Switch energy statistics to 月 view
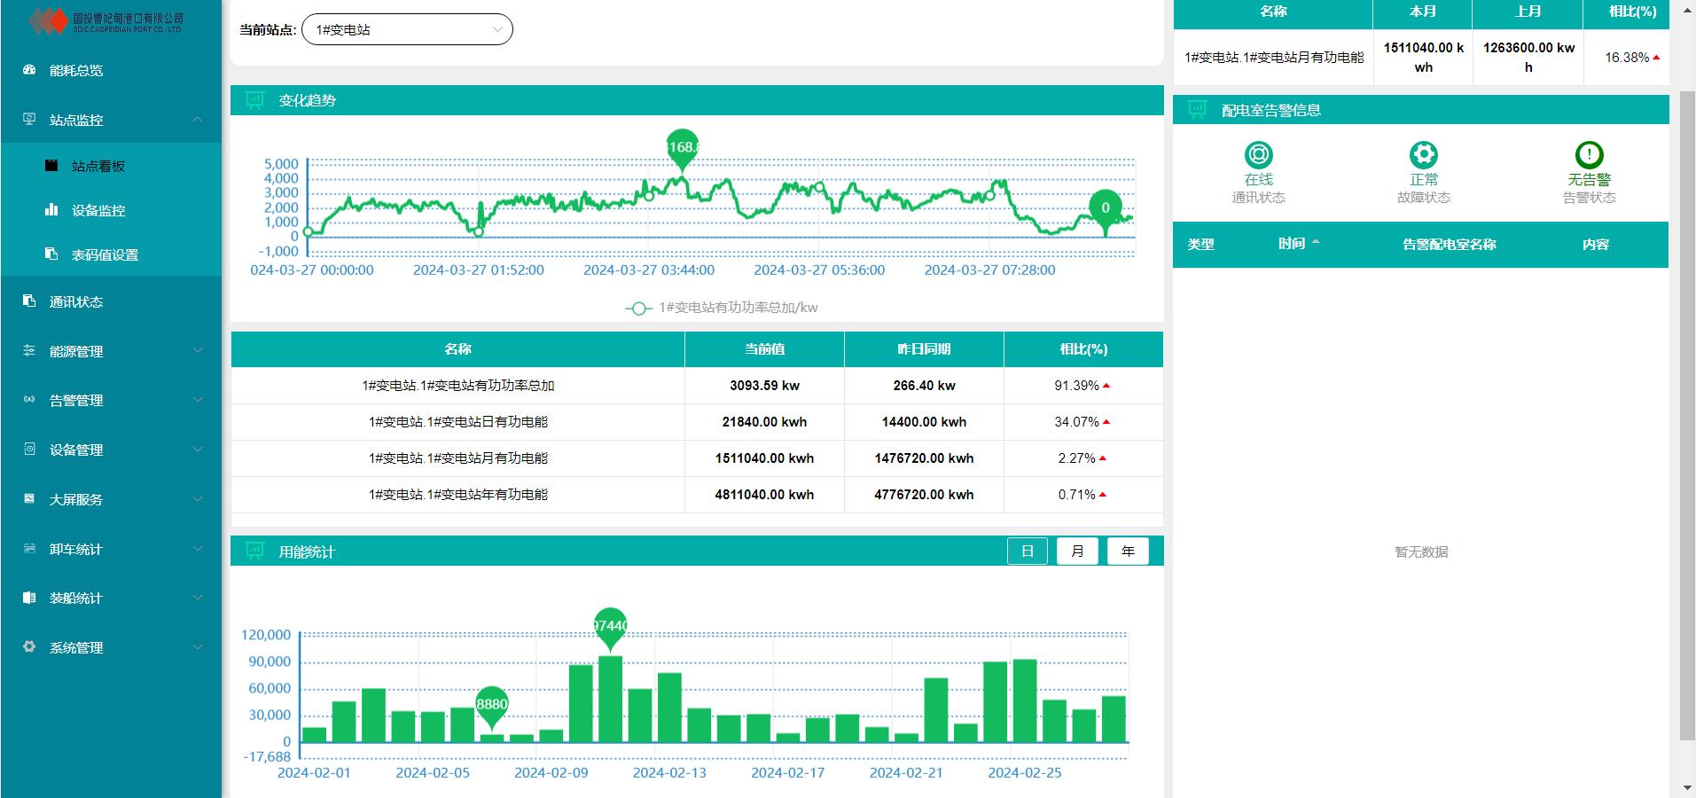The width and height of the screenshot is (1696, 798). pos(1077,552)
